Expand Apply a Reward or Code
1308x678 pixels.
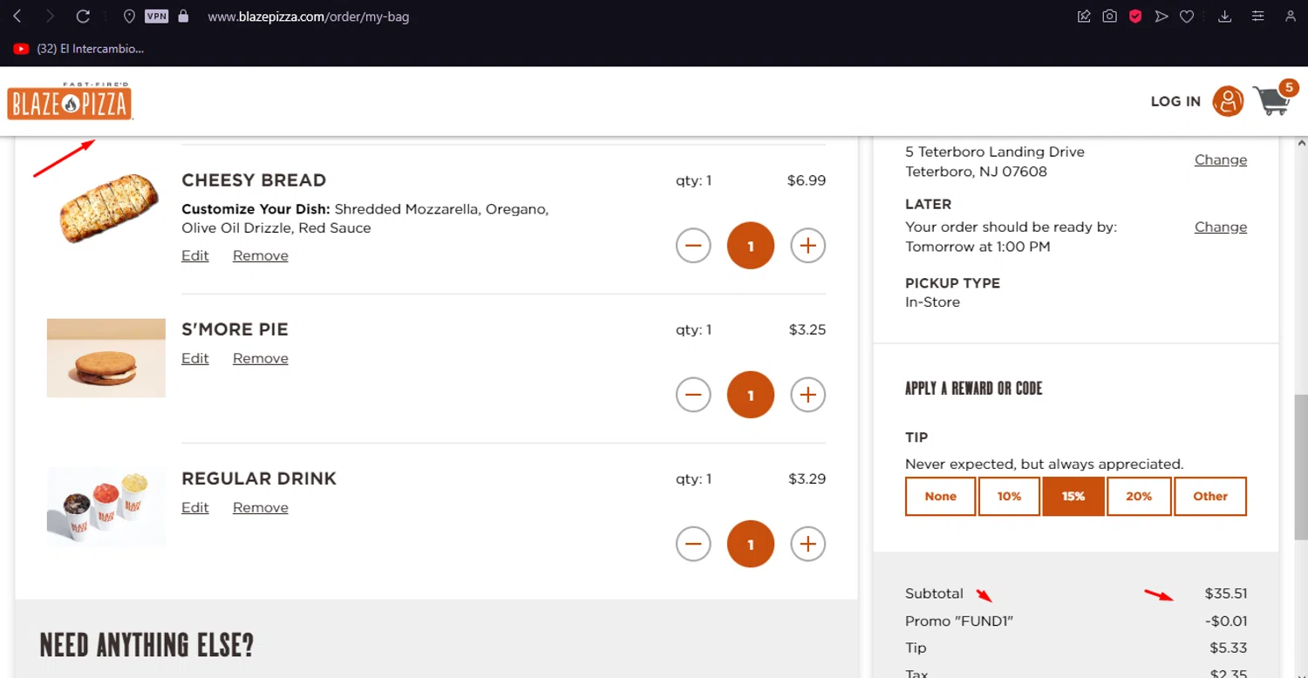(x=974, y=388)
